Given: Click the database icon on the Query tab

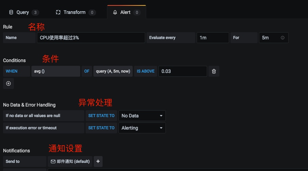Looking at the screenshot, I should (11, 12).
